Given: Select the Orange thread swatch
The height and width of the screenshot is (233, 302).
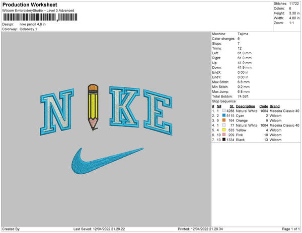Looking at the screenshot, I should [224, 120].
